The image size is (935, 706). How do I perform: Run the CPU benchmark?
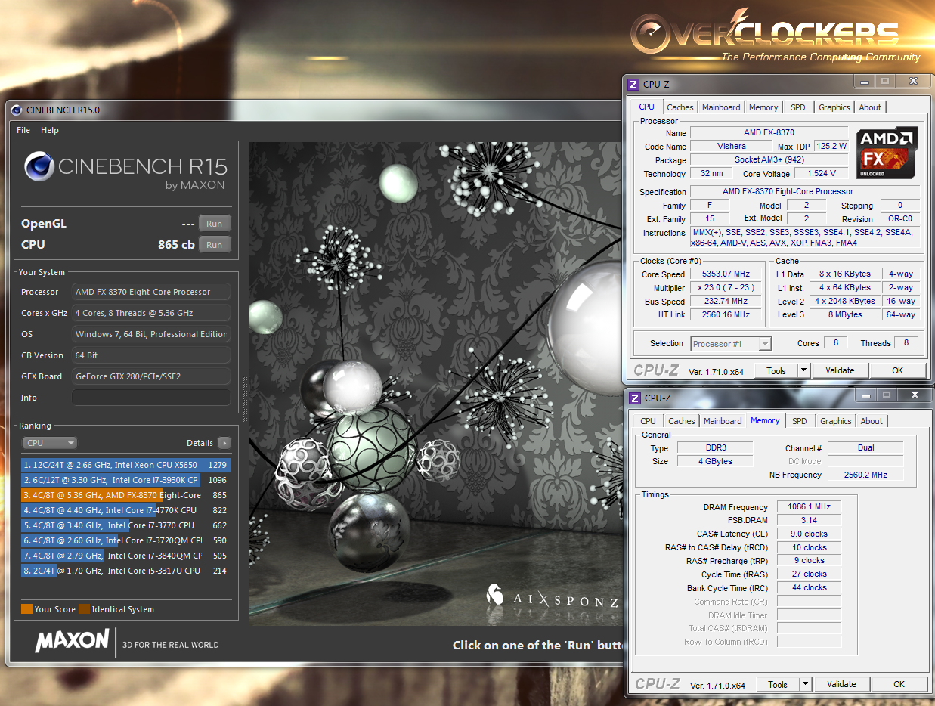(x=215, y=245)
